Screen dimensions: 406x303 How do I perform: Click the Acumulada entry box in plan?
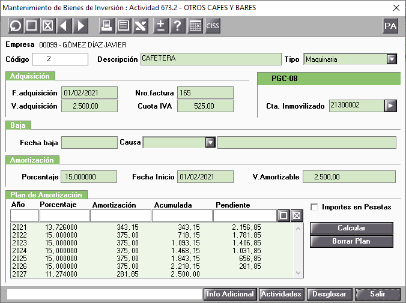183,215
